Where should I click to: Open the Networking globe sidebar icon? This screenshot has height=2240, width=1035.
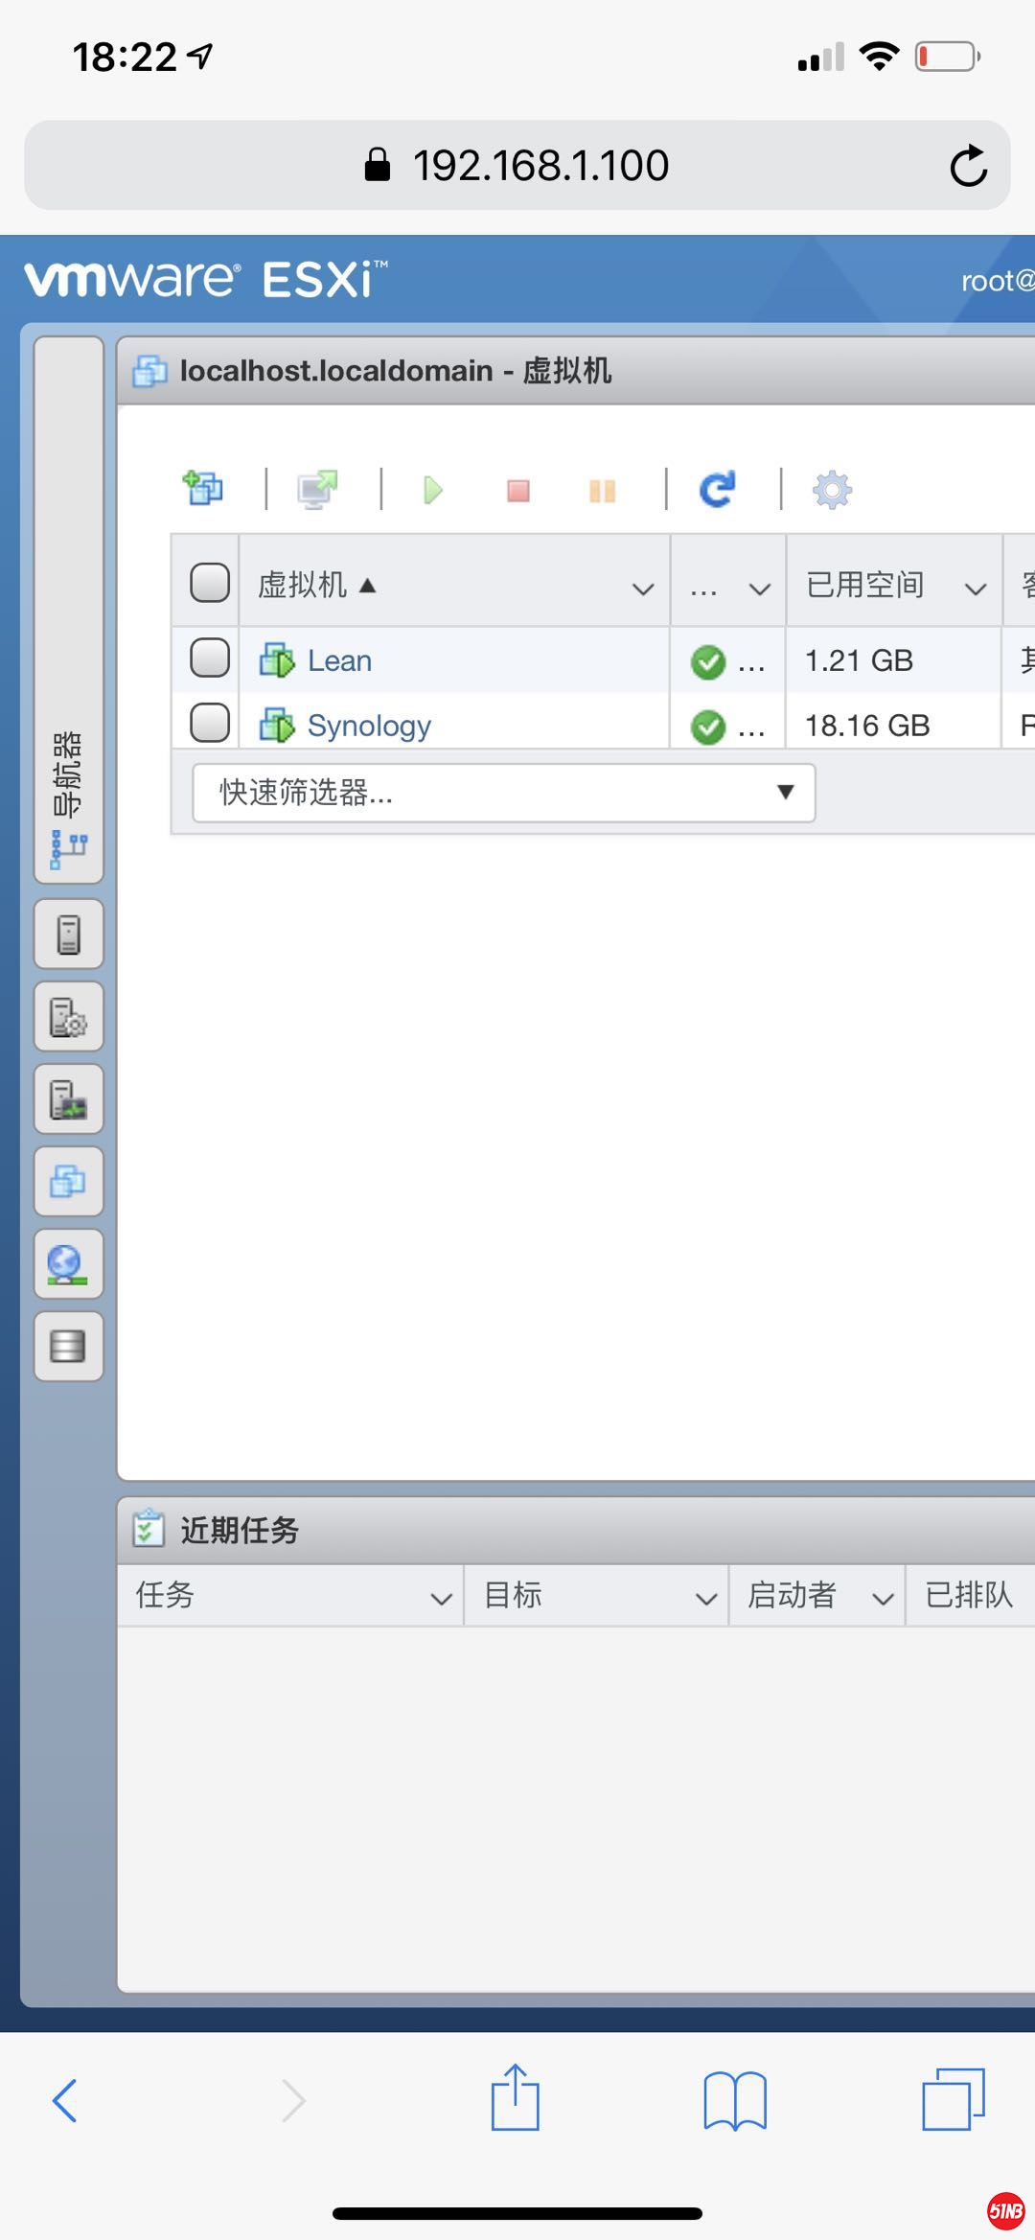pyautogui.click(x=69, y=1264)
